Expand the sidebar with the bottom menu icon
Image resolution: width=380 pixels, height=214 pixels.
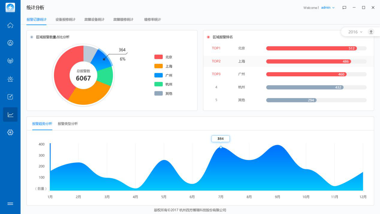click(10, 204)
